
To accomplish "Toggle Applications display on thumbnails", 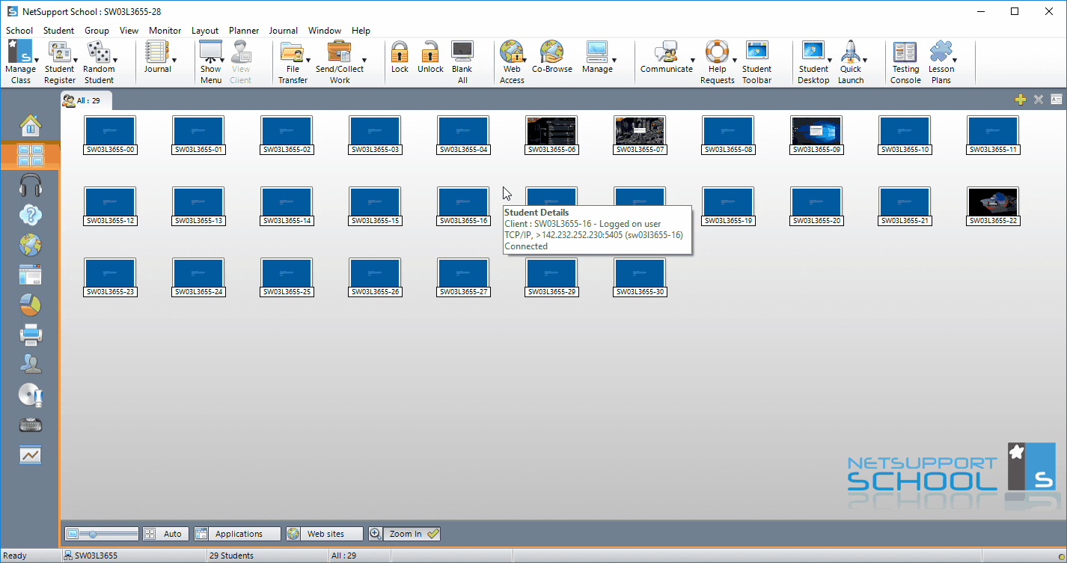I will [x=237, y=534].
